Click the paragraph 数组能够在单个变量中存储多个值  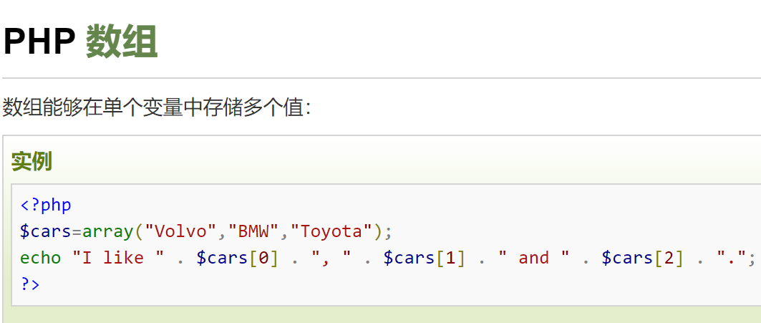coord(156,107)
